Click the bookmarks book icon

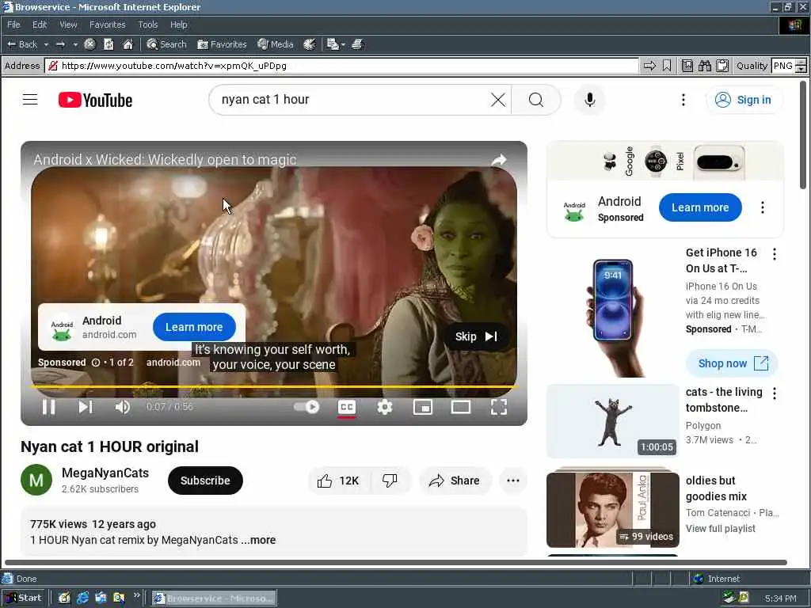tap(687, 66)
